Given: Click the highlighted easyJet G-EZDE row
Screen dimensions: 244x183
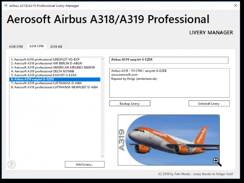Looking at the screenshot, I should click(55, 79).
